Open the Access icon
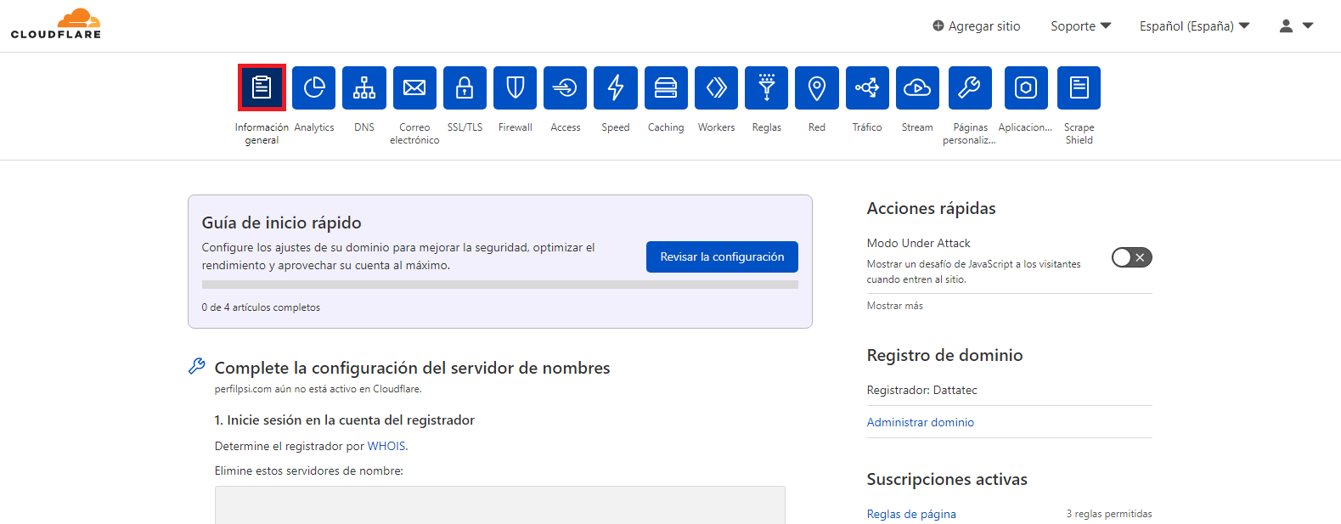Screen dimensions: 1341x524 coord(565,87)
